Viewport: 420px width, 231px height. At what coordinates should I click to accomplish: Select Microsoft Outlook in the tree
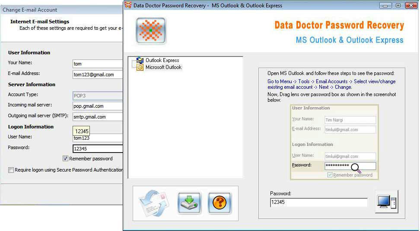point(163,67)
